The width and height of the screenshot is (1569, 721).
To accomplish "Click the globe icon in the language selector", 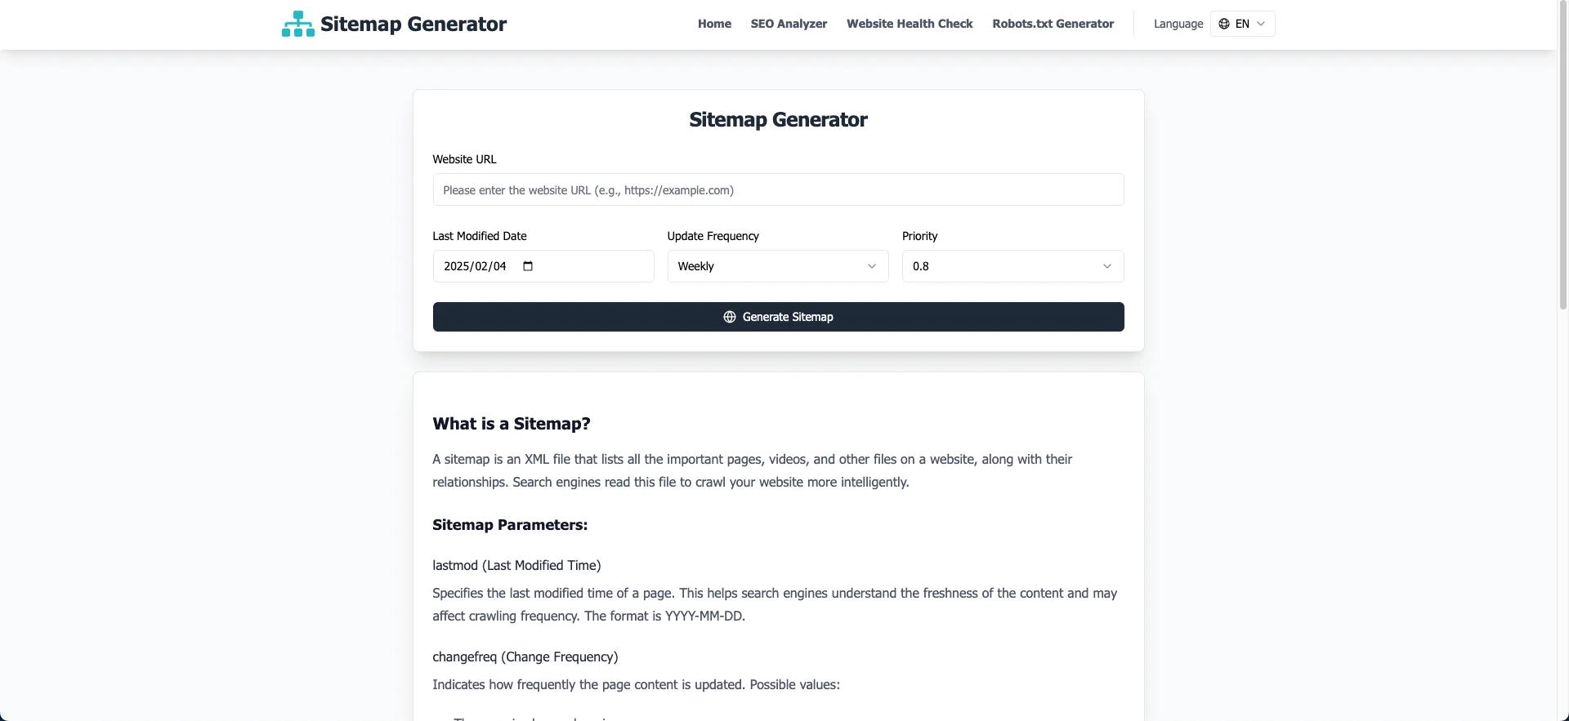I will tap(1223, 24).
